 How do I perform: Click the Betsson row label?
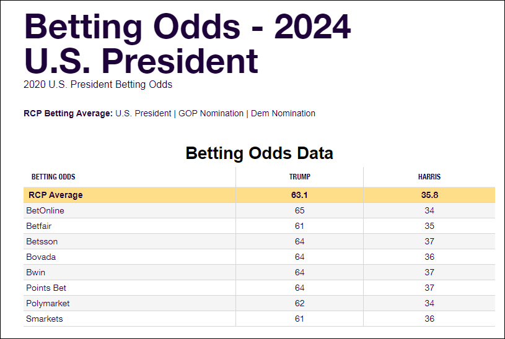[42, 241]
